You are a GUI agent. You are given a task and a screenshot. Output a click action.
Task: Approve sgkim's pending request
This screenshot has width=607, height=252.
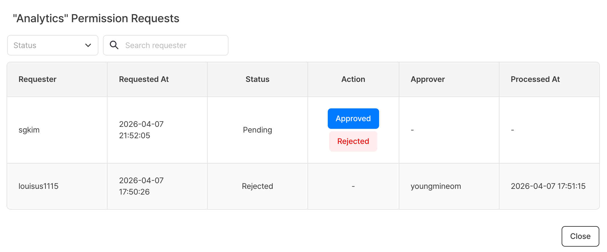[353, 119]
